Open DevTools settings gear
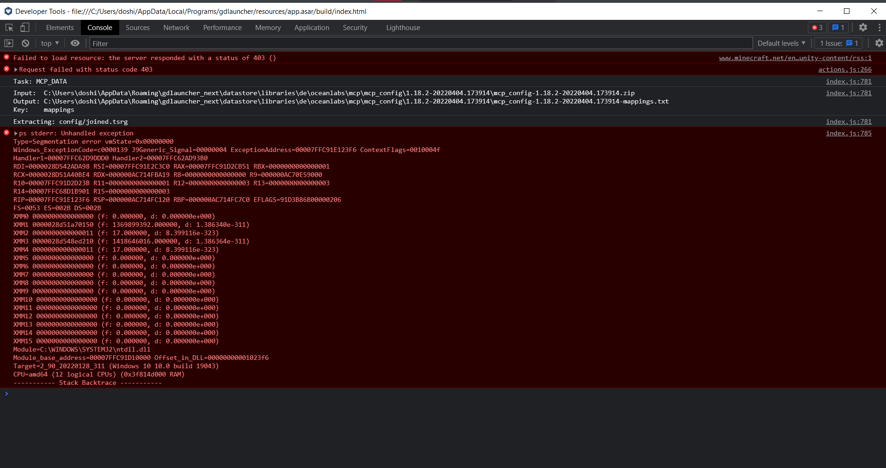 [x=863, y=27]
